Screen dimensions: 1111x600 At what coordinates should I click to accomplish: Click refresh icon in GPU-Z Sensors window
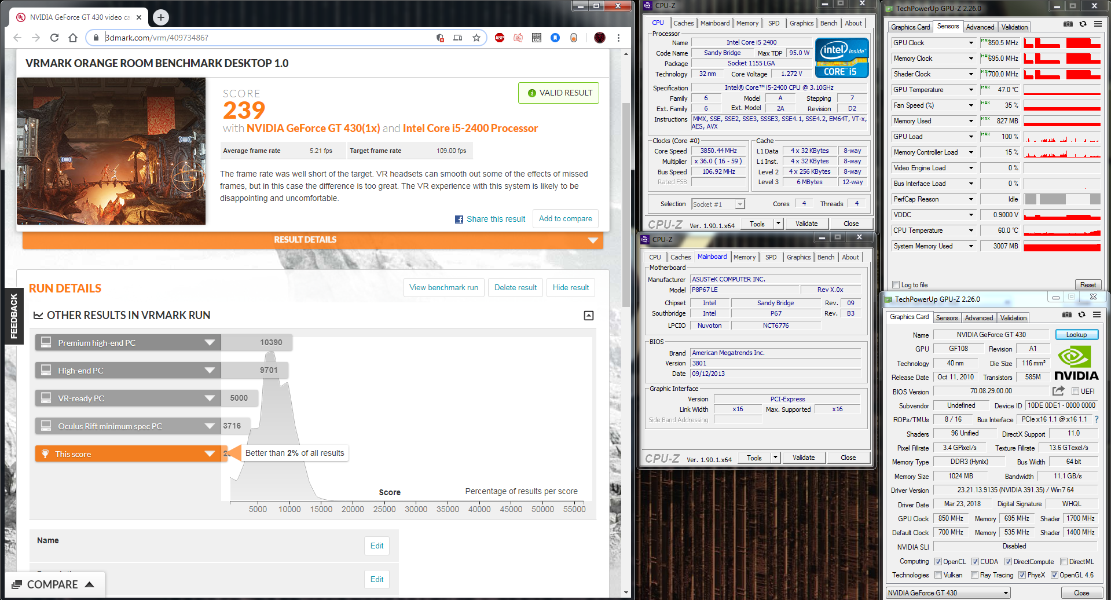tap(1083, 24)
